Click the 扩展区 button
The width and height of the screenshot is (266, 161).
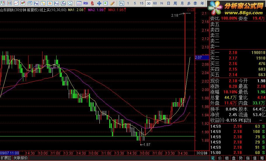coord(6,158)
